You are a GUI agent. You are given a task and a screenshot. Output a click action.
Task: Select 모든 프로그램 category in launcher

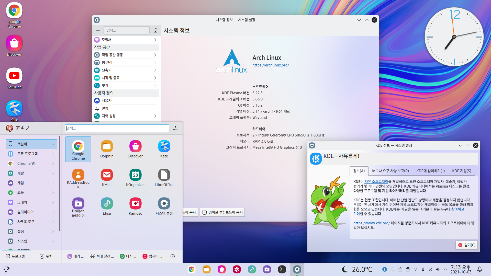[x=31, y=154]
